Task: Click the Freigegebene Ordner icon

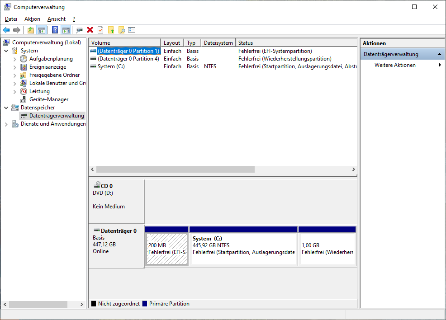Action: coord(24,75)
